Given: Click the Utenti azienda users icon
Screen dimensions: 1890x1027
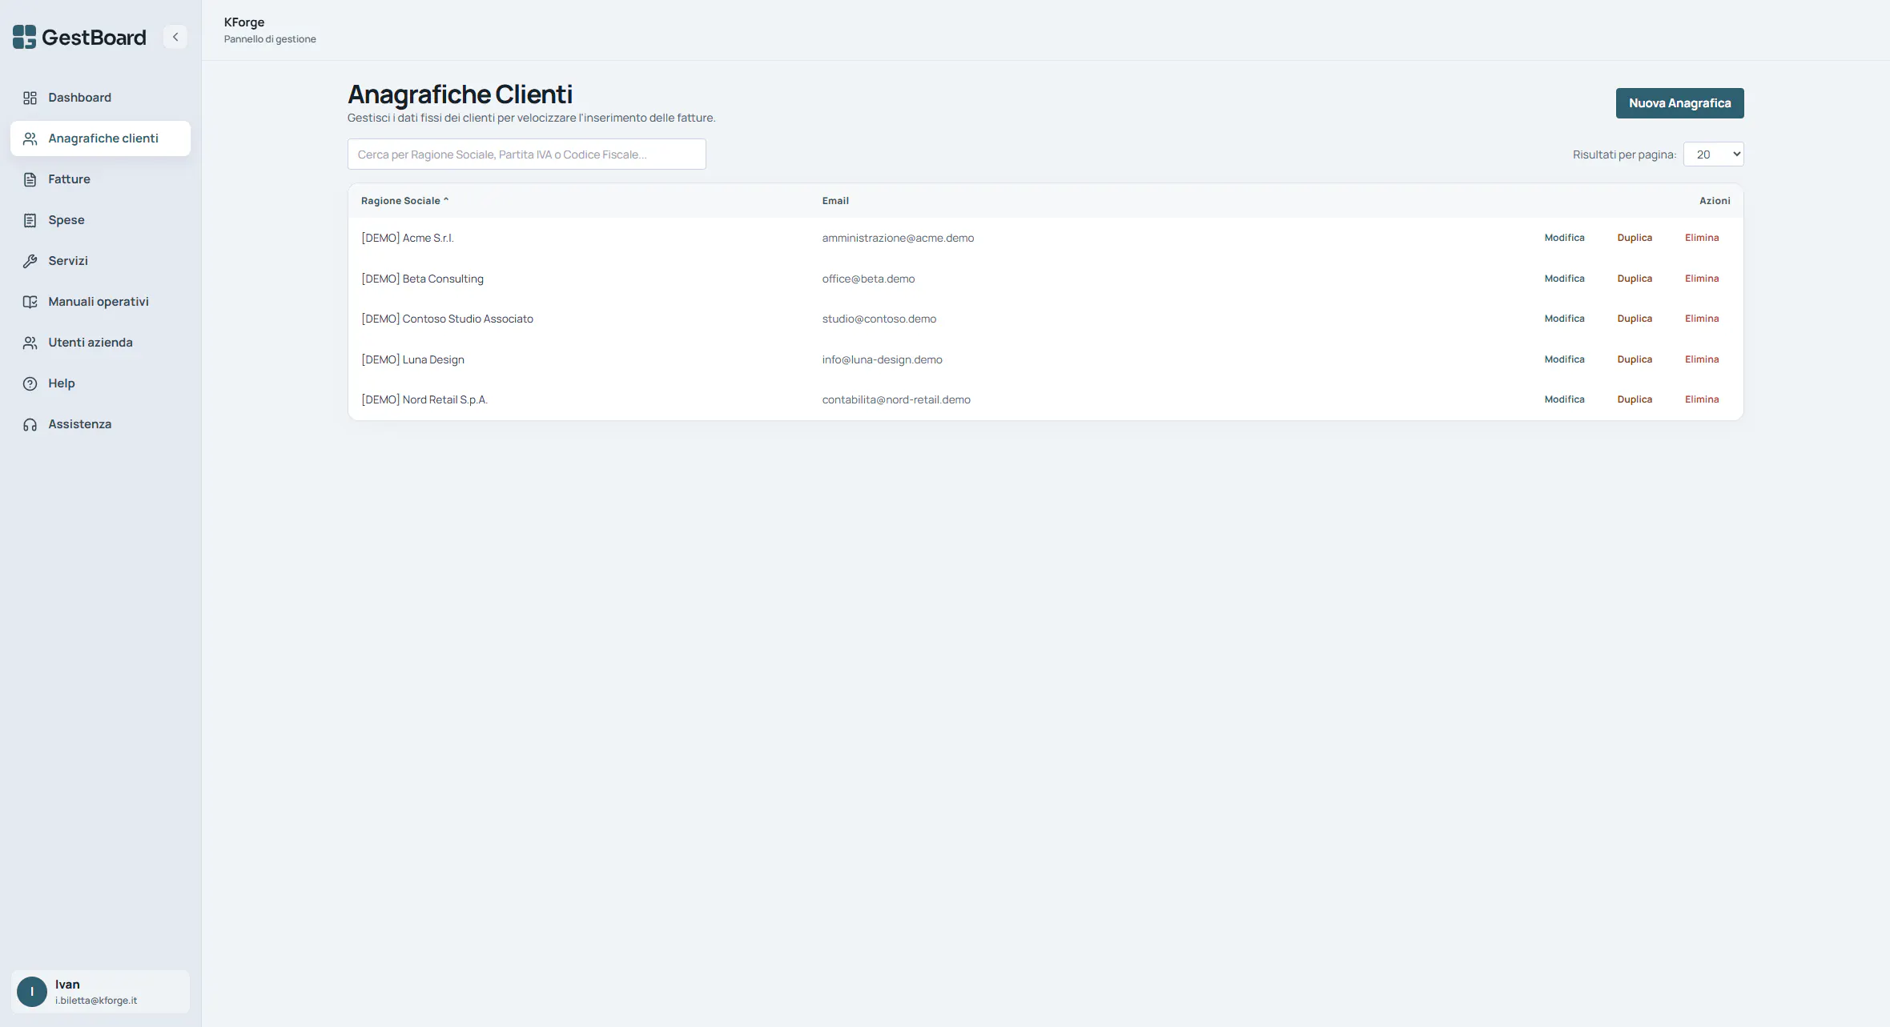Looking at the screenshot, I should coord(30,343).
